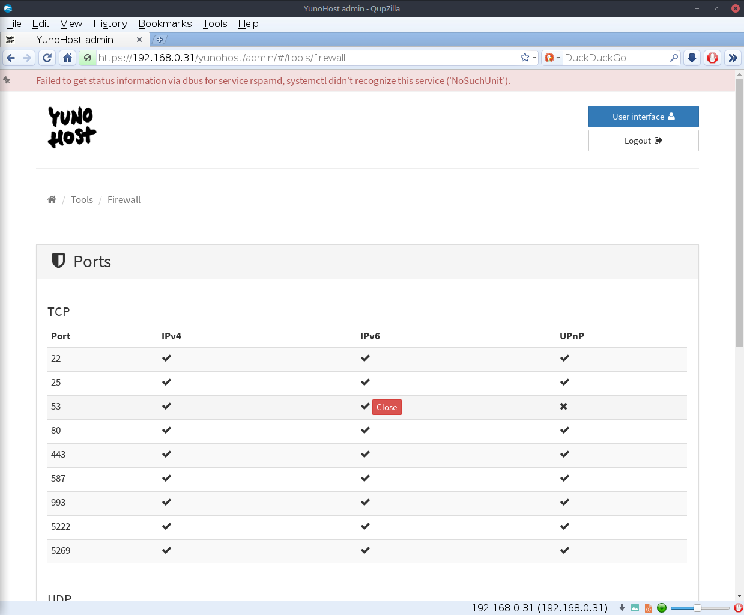Viewport: 744px width, 615px height.
Task: Open a new tab with the plus button
Action: pyautogui.click(x=159, y=40)
